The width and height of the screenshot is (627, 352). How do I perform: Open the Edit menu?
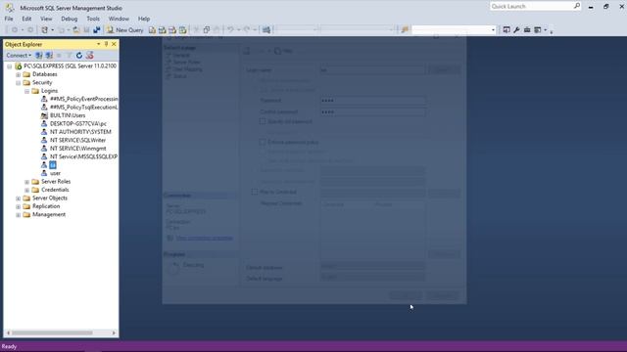(x=26, y=19)
